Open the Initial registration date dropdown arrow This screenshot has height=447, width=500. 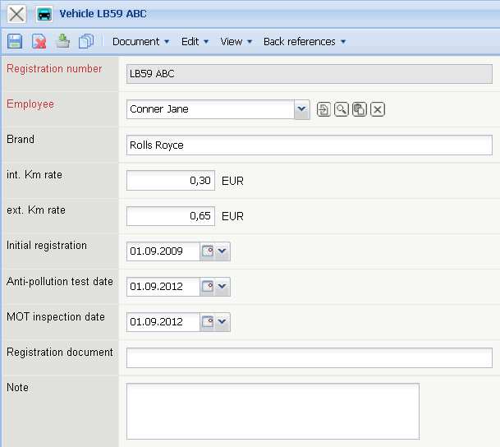tap(222, 251)
